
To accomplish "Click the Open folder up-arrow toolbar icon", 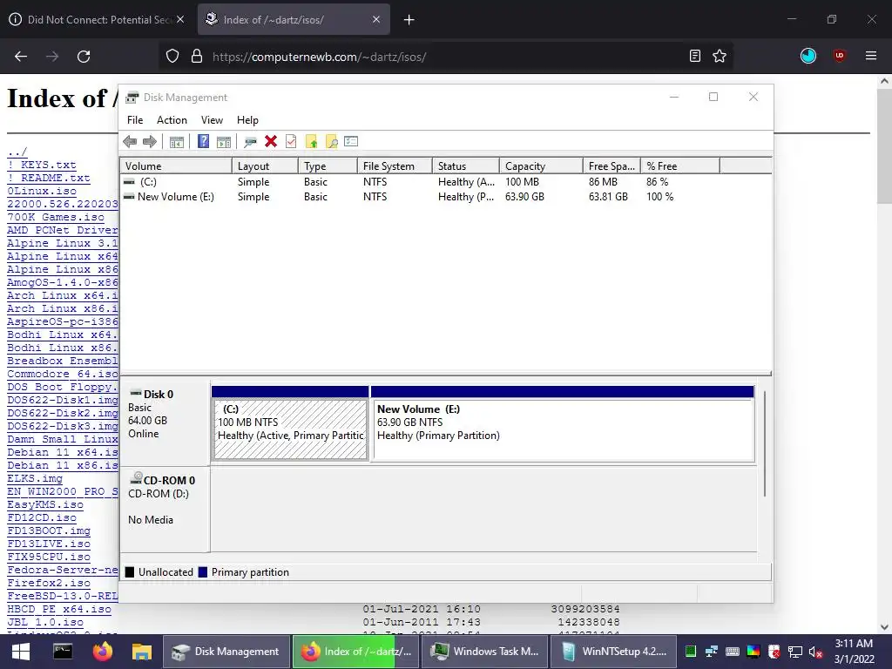I will [x=311, y=142].
